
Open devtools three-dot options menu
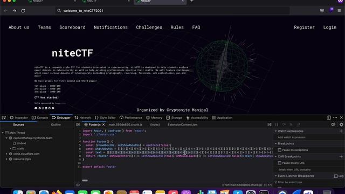click(x=335, y=117)
